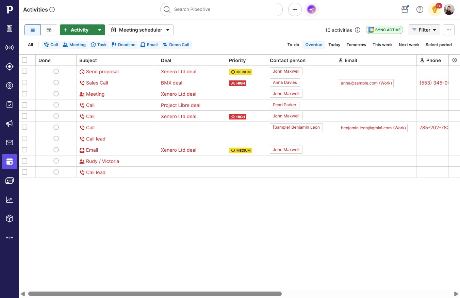Click the right arrow of the horizontal scrollbar
This screenshot has width=460, height=298.
tap(456, 294)
